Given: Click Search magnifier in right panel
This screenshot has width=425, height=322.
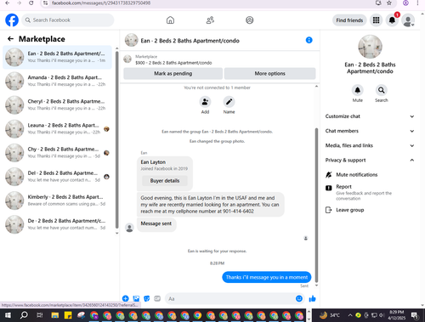Looking at the screenshot, I should tap(382, 90).
